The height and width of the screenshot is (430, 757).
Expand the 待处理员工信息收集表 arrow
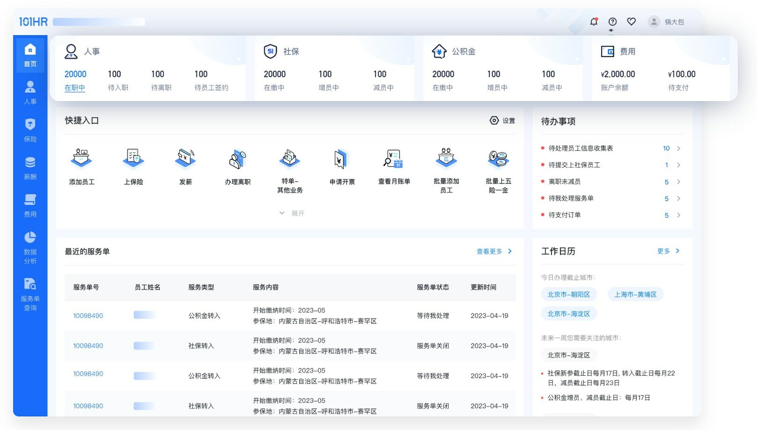pos(678,148)
